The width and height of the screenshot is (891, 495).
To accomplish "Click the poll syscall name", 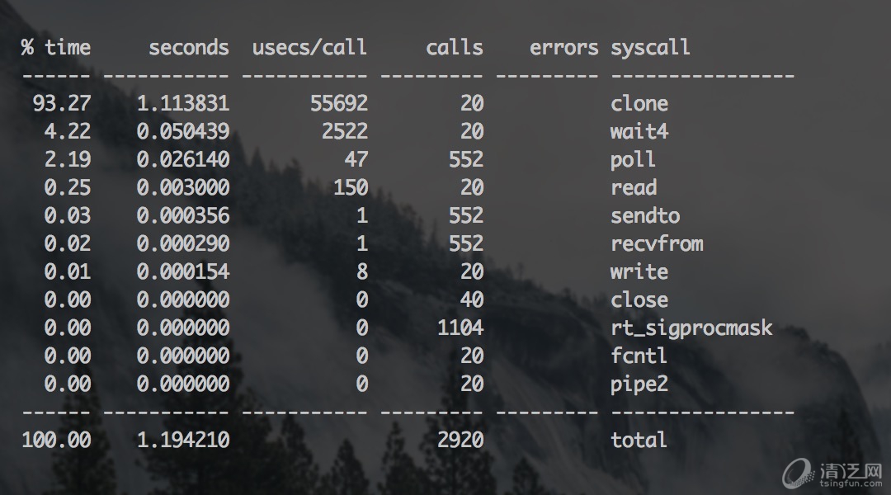I will [x=633, y=160].
